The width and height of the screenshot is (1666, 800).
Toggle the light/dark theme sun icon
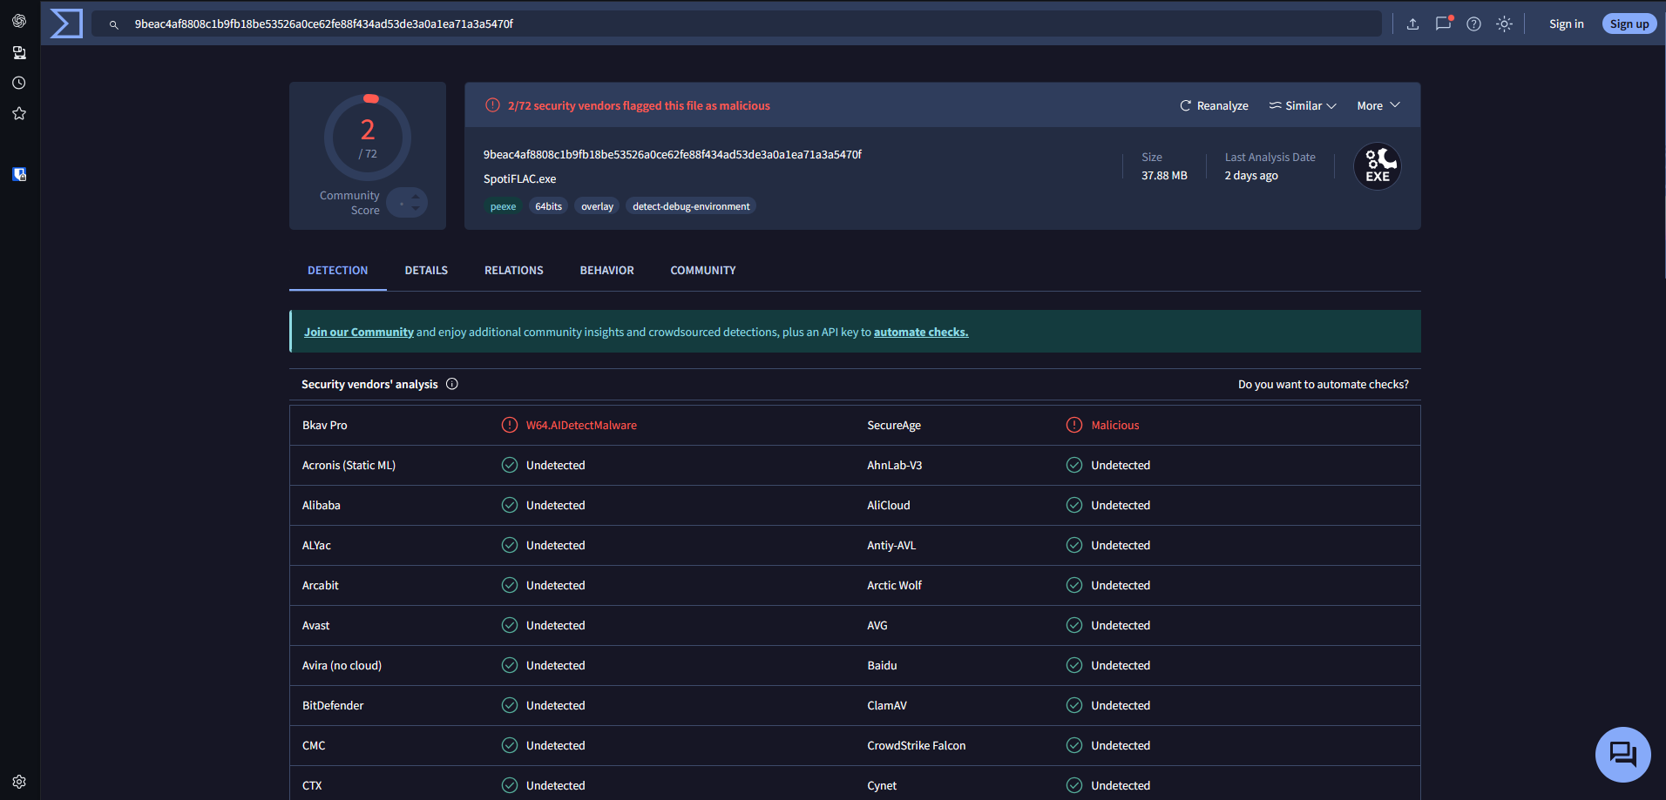tap(1504, 24)
